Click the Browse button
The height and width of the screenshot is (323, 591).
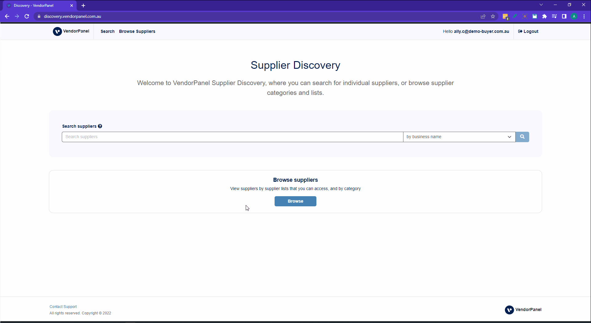(295, 201)
